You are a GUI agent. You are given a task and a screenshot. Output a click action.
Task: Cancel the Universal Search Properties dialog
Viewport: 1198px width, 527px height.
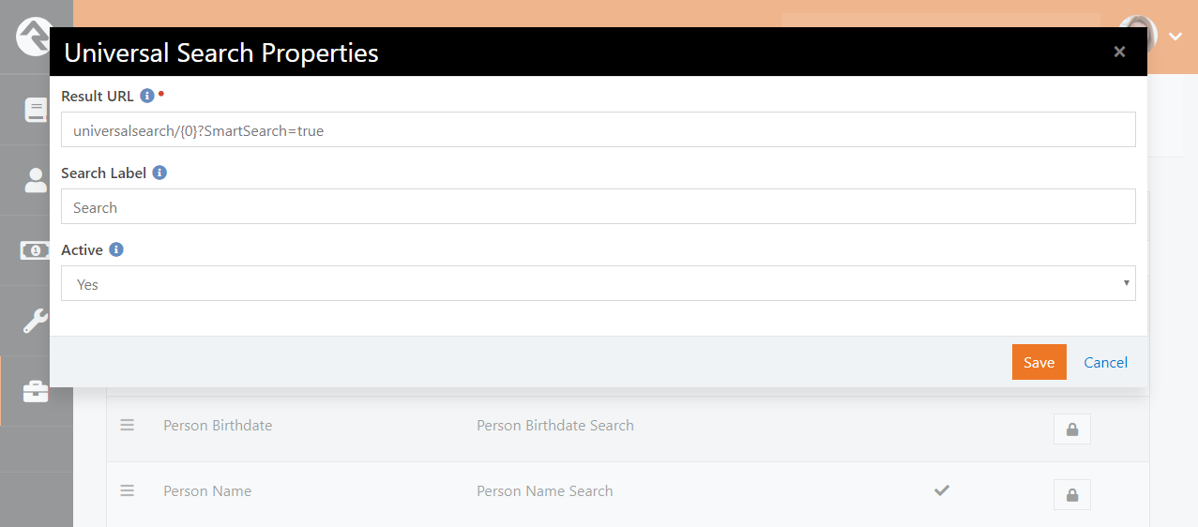[1106, 362]
